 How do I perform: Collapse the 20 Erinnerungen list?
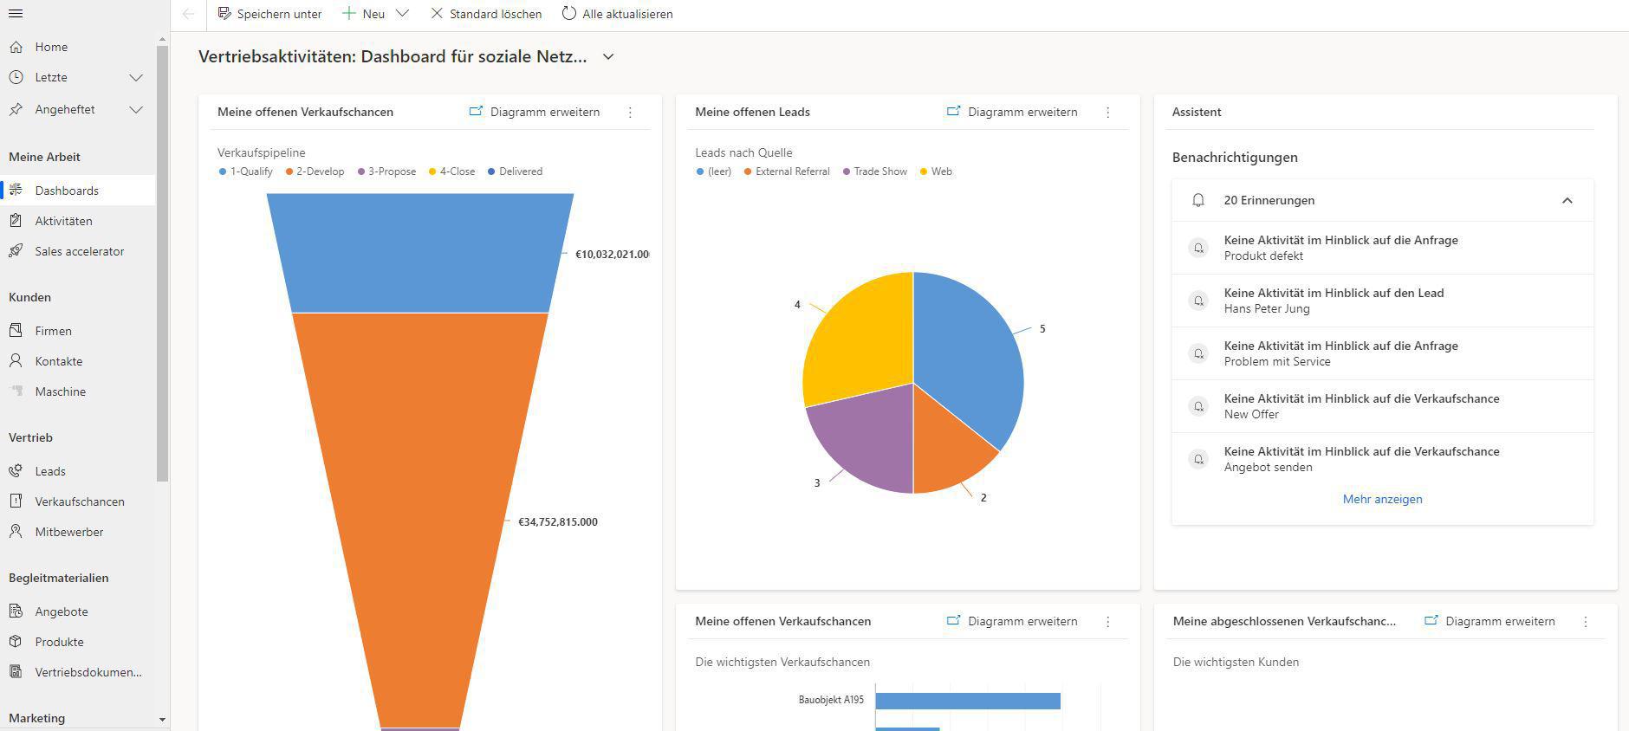pyautogui.click(x=1567, y=200)
